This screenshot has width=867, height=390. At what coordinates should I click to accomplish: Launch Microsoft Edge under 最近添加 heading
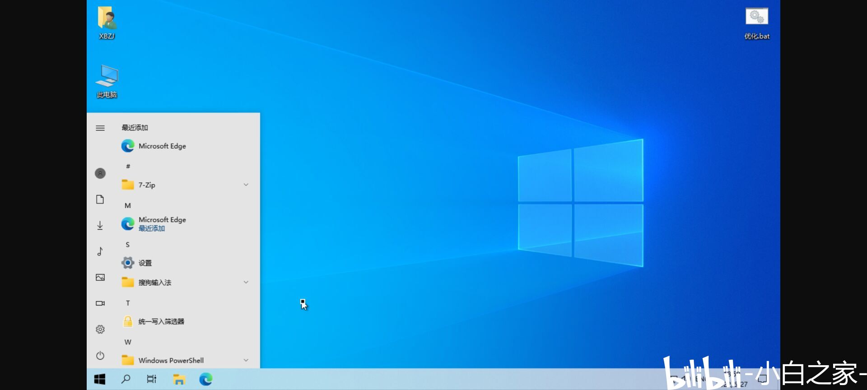[x=186, y=146]
